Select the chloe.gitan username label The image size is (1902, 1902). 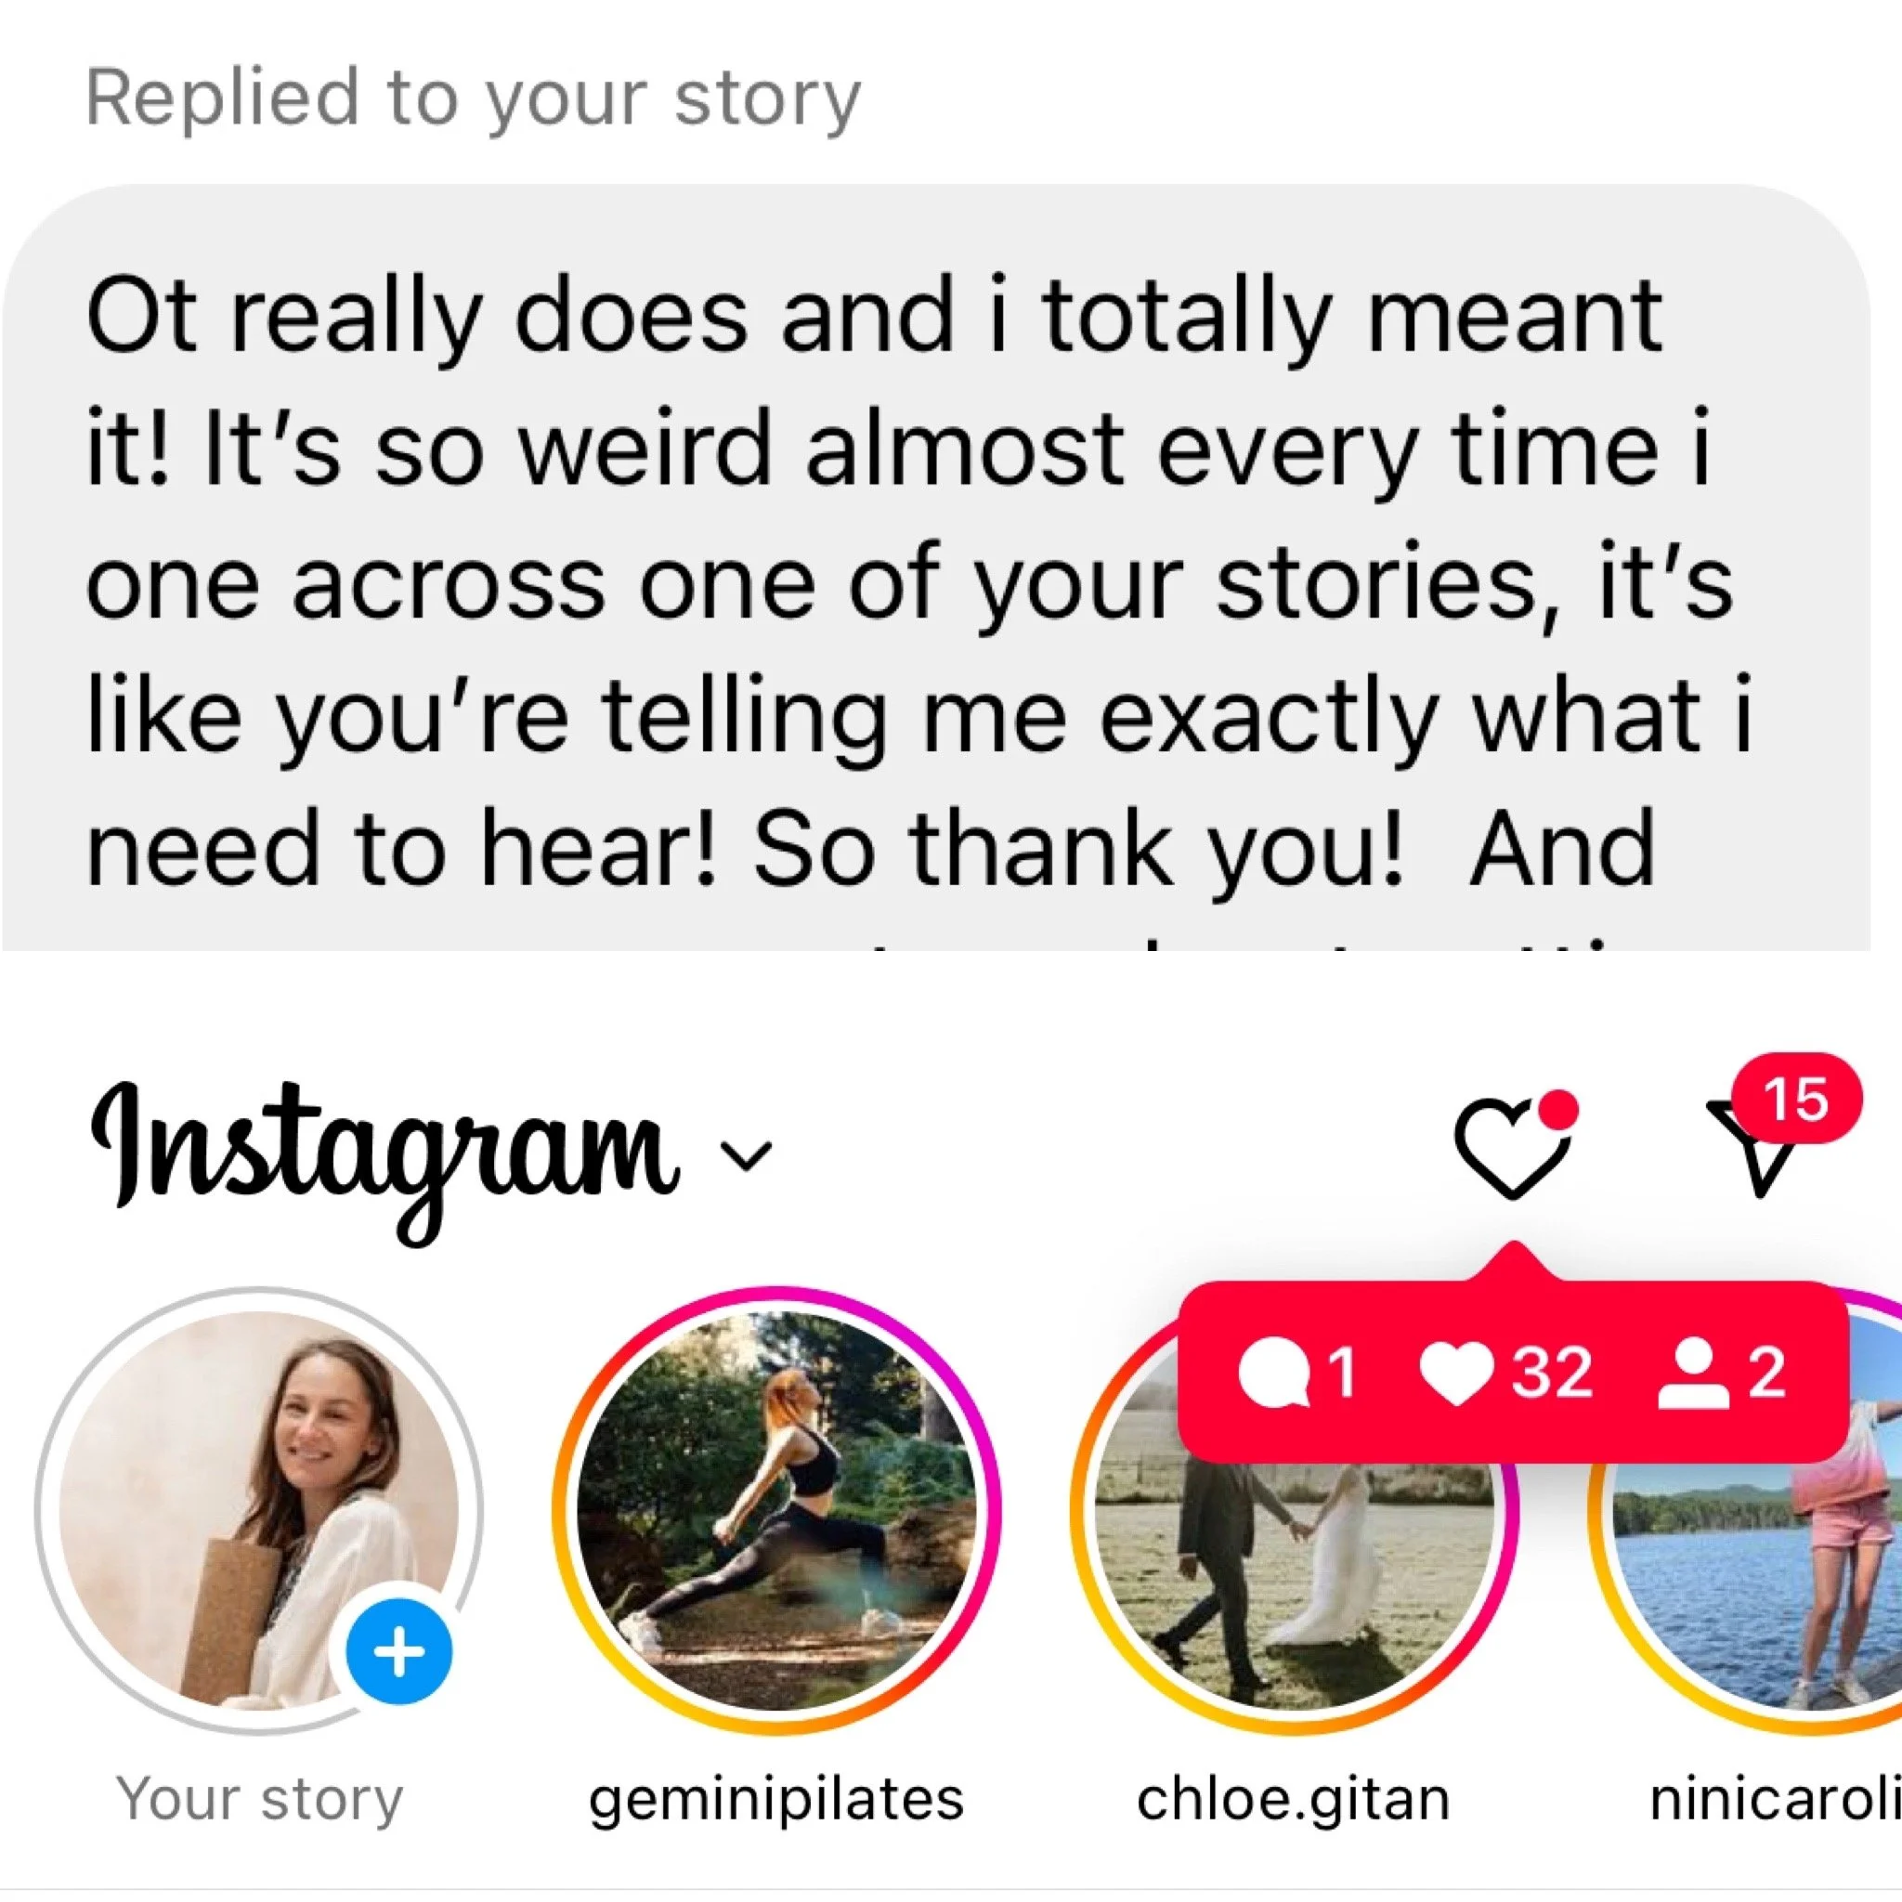[1294, 1801]
